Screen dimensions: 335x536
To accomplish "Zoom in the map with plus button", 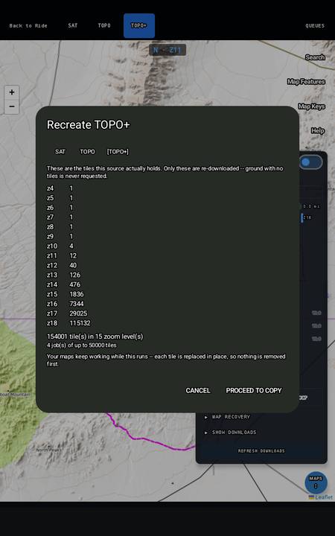I will (x=12, y=92).
